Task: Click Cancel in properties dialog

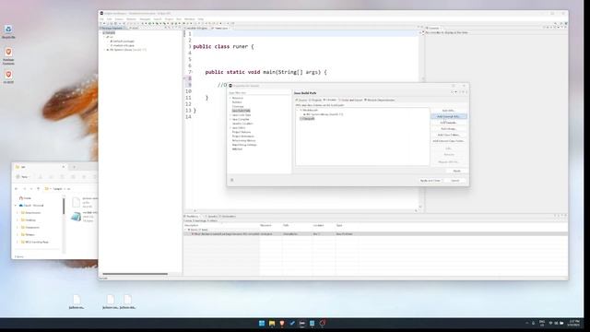Action: [x=455, y=181]
